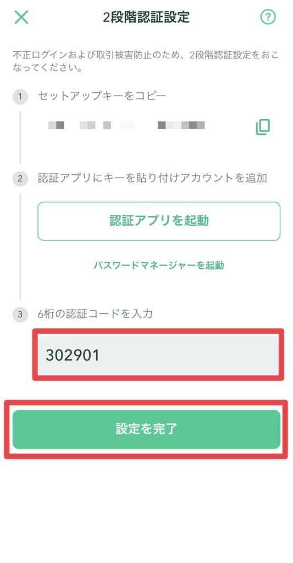The width and height of the screenshot is (293, 563).
Task: Tap the blank area below 設定を完了
Action: point(146,510)
